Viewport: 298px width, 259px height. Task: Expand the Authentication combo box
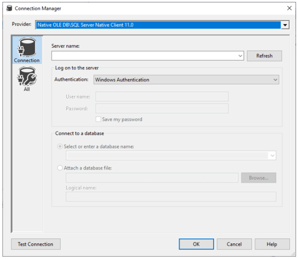(x=275, y=80)
